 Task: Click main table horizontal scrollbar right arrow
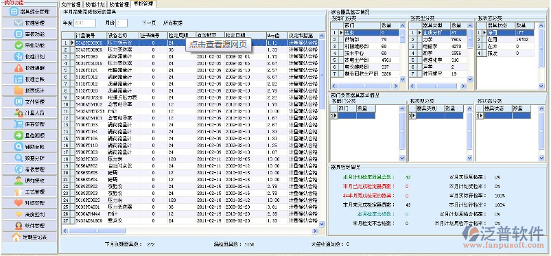tap(315, 231)
